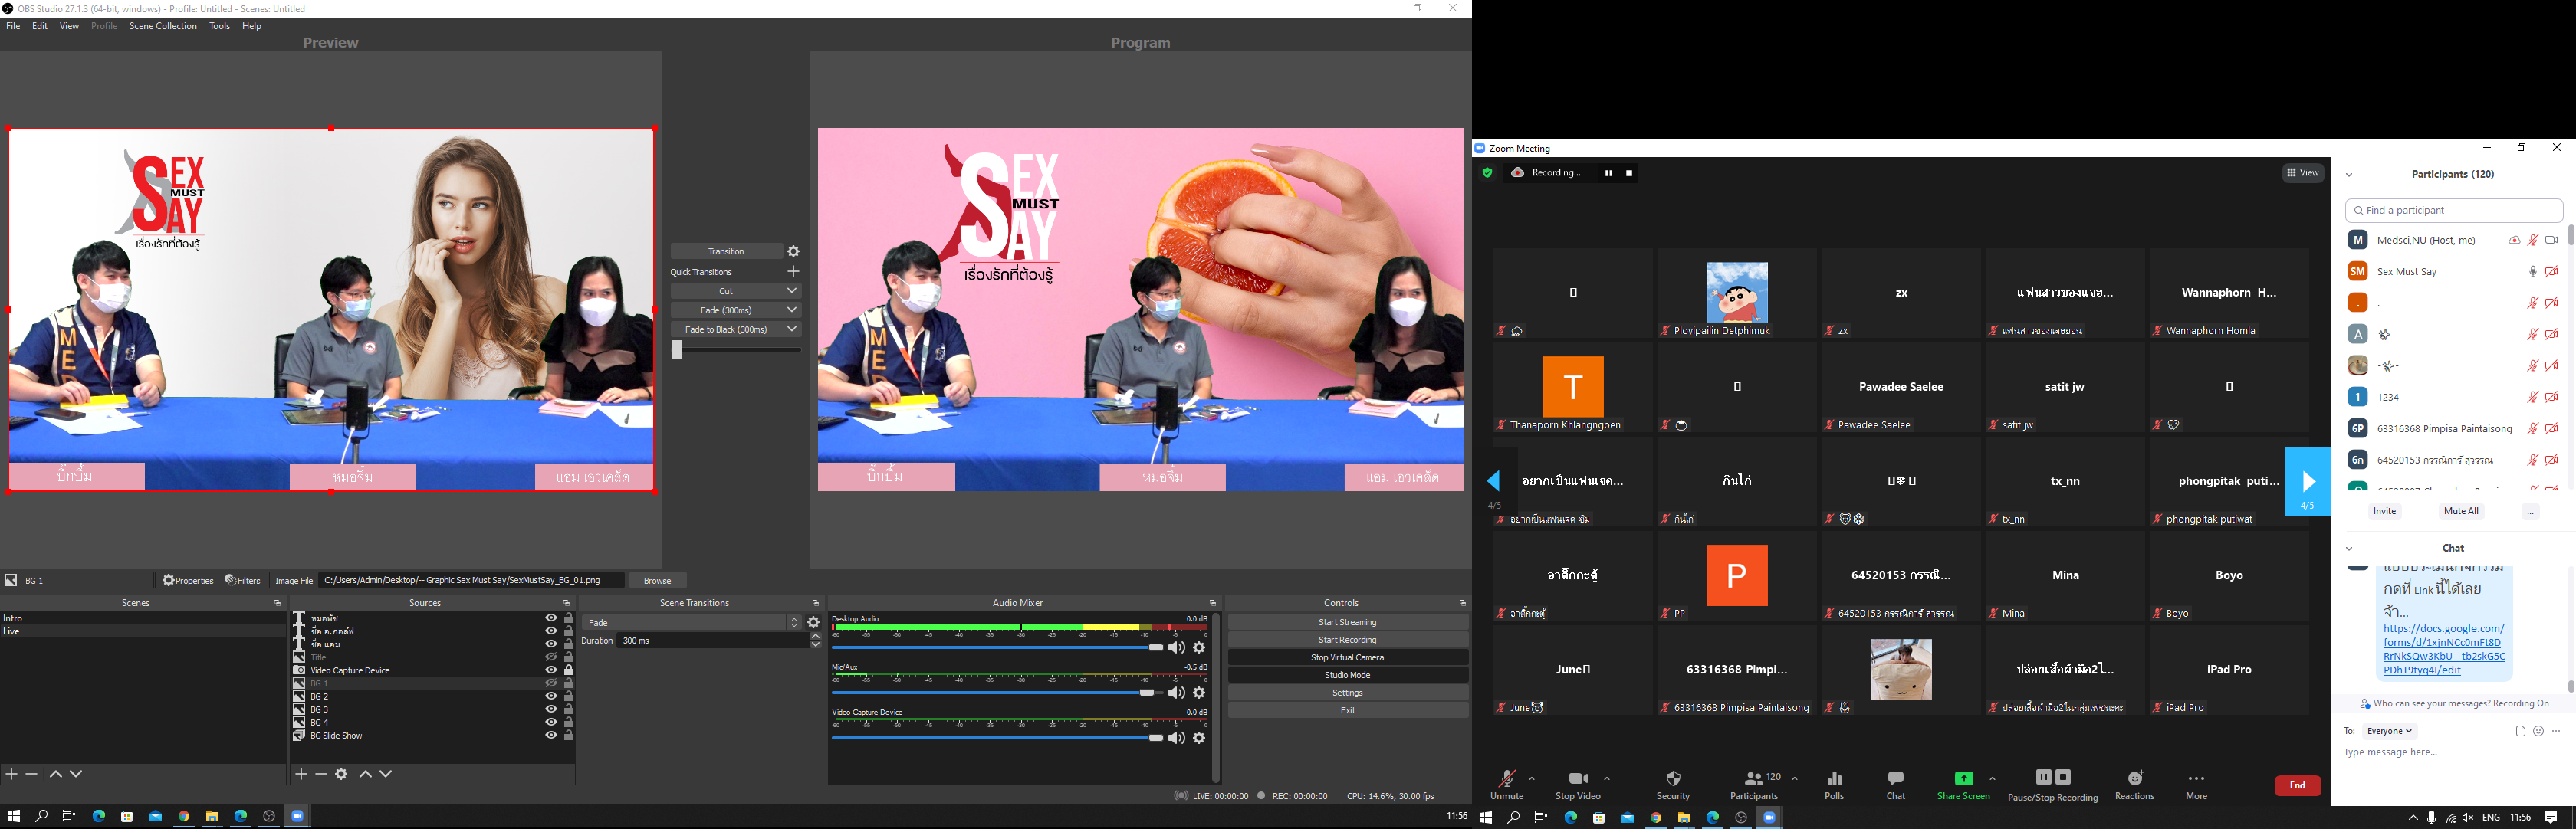Click the studio mode transition T-bar slider
The height and width of the screenshot is (829, 2576).
point(738,349)
